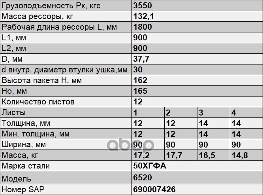Click Мин. толщина value for leaf 3
Image resolution: width=263 pixels, height=195 pixels.
(x=203, y=134)
